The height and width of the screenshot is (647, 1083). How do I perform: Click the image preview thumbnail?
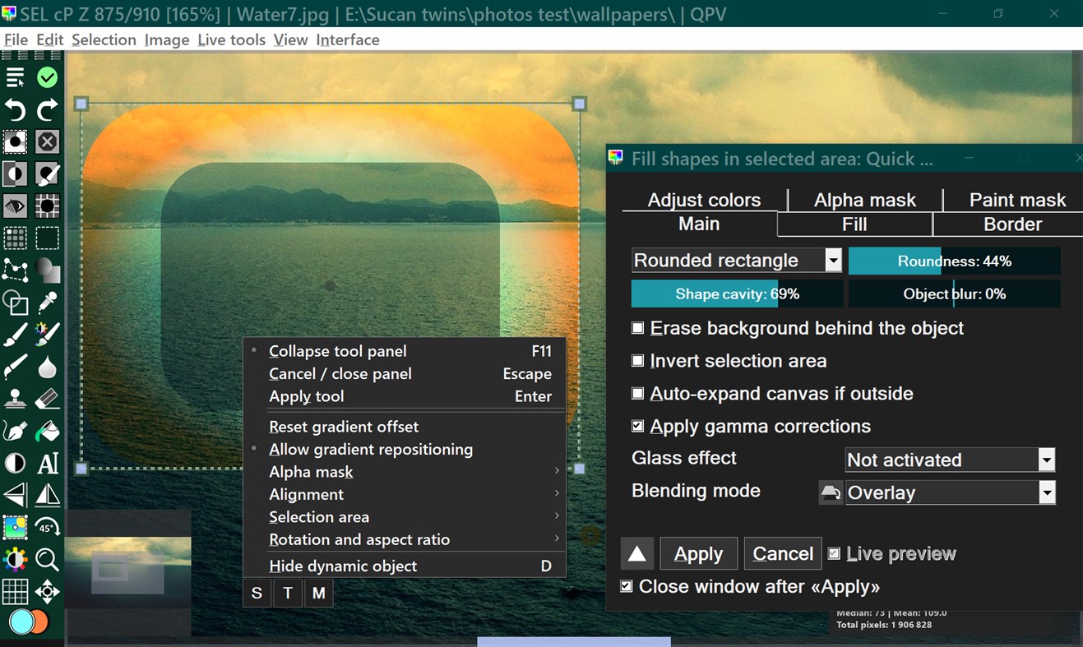tap(127, 567)
